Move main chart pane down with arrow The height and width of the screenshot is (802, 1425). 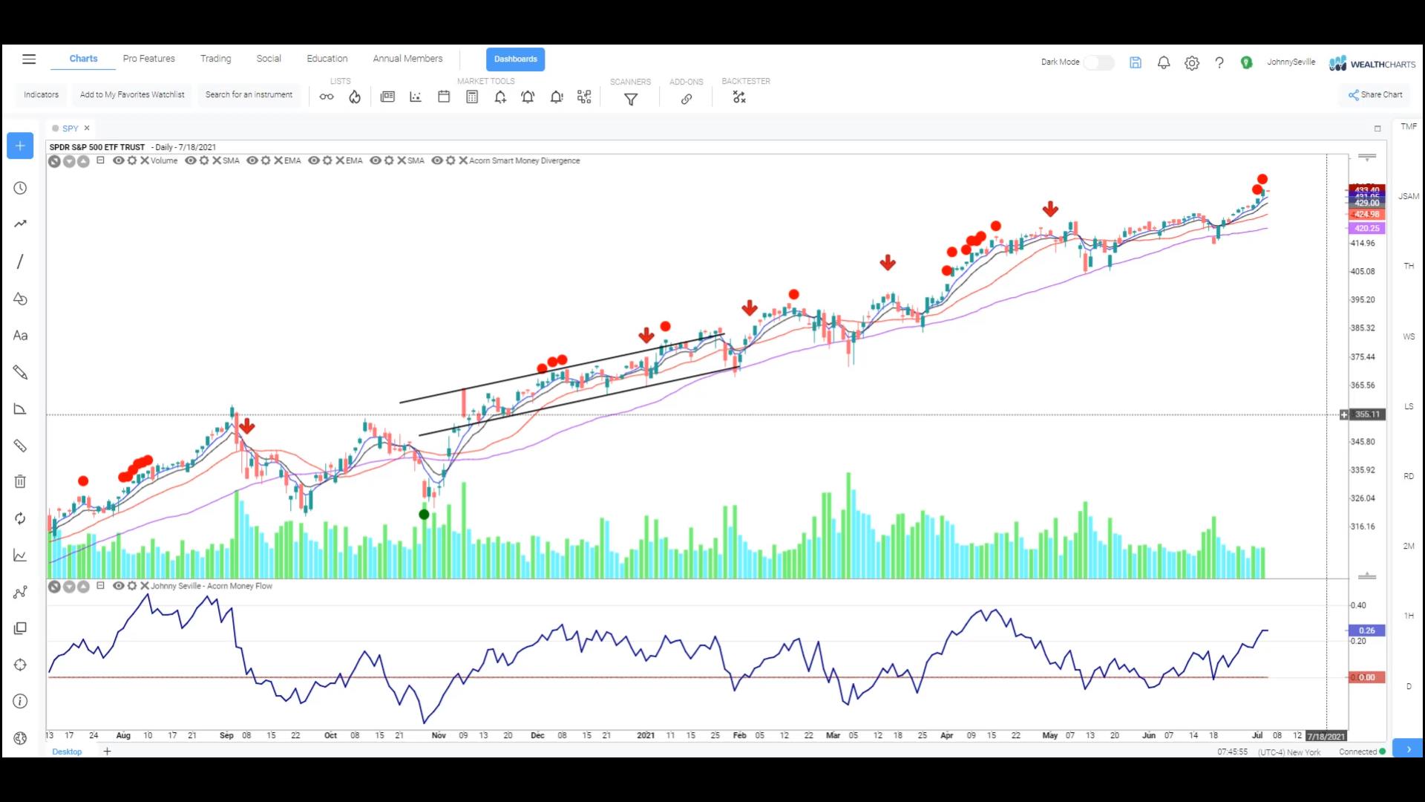[69, 161]
